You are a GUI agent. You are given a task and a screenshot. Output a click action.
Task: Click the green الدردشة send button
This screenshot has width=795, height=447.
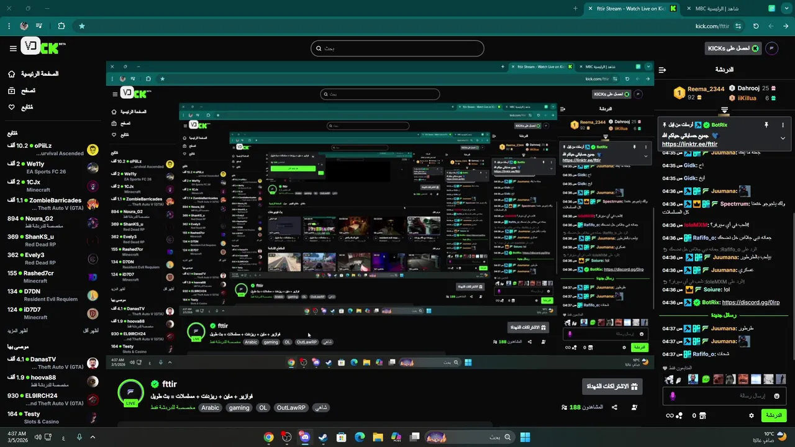774,415
